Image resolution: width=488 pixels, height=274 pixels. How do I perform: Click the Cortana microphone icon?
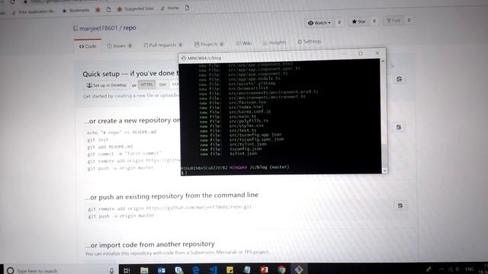pyautogui.click(x=111, y=271)
